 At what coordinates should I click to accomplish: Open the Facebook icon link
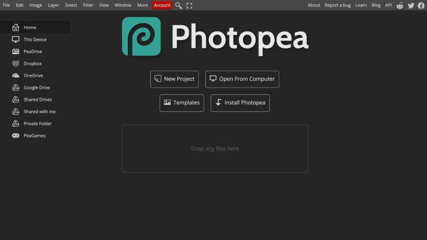click(421, 6)
